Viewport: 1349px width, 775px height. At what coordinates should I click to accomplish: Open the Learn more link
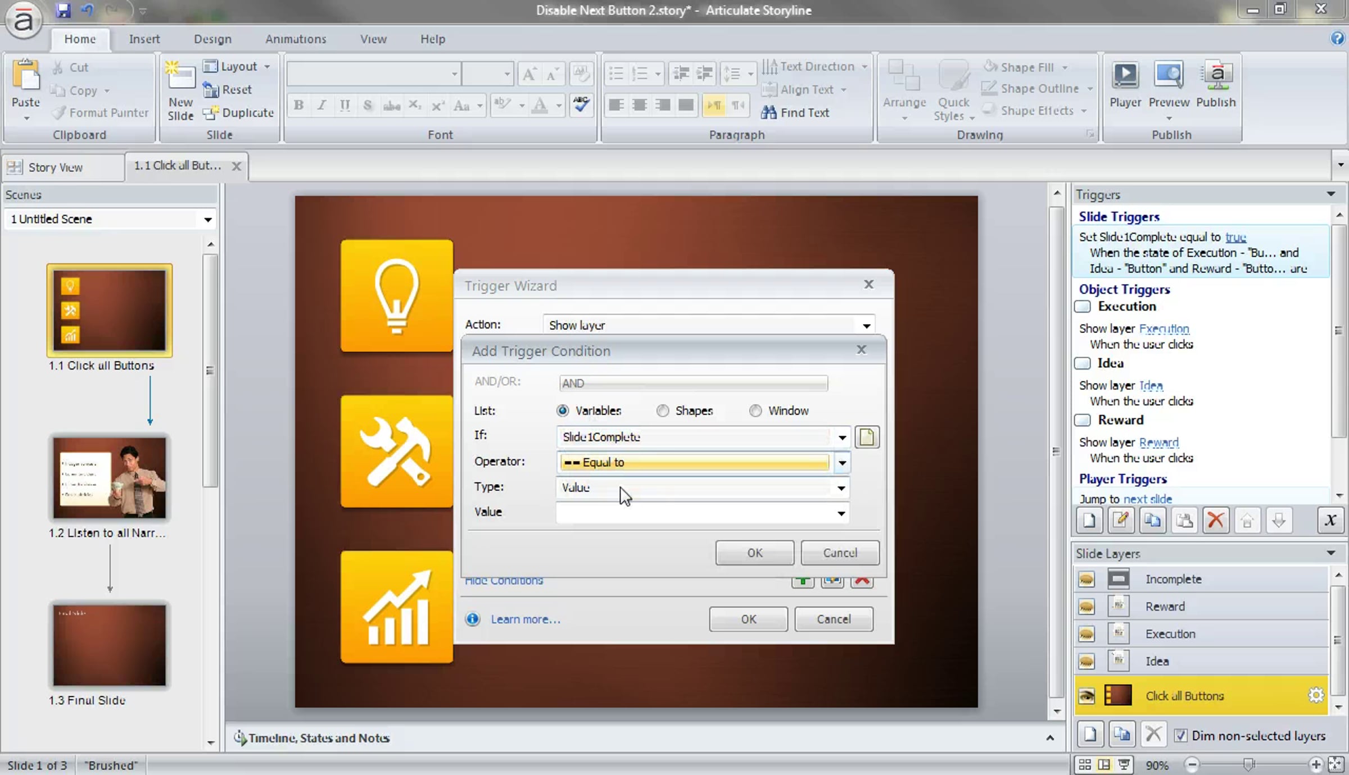tap(525, 619)
